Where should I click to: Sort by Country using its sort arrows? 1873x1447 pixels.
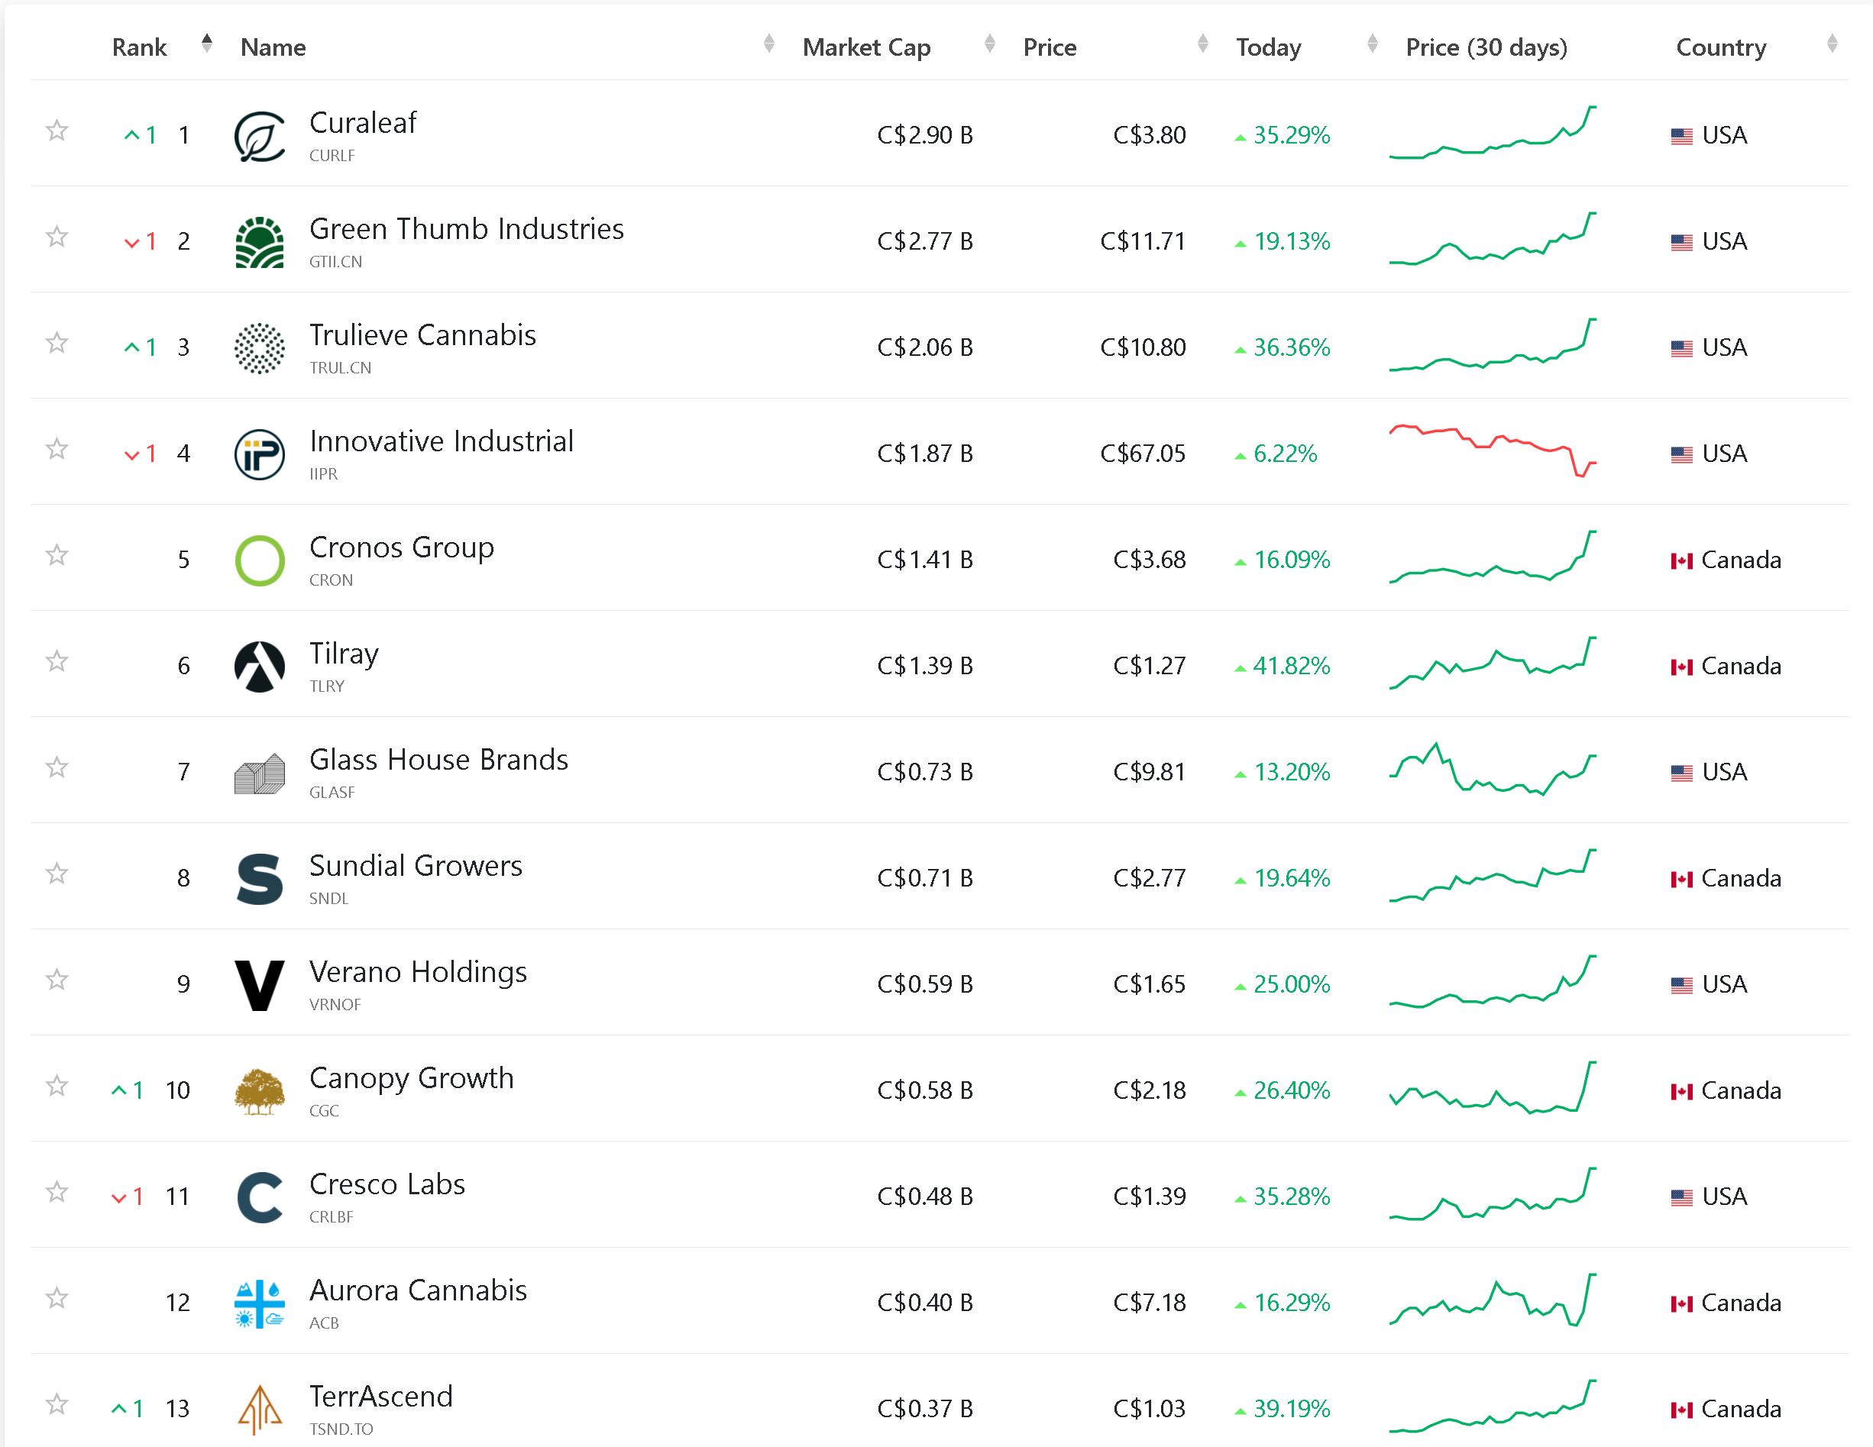1832,44
